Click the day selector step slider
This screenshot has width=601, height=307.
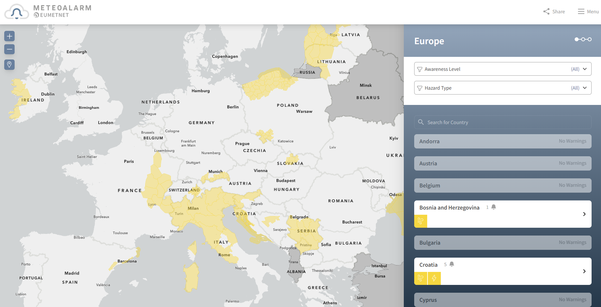pyautogui.click(x=583, y=39)
